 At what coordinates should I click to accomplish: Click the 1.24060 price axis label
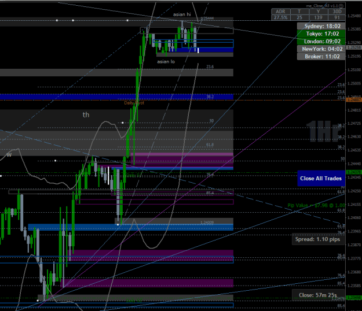354,218
